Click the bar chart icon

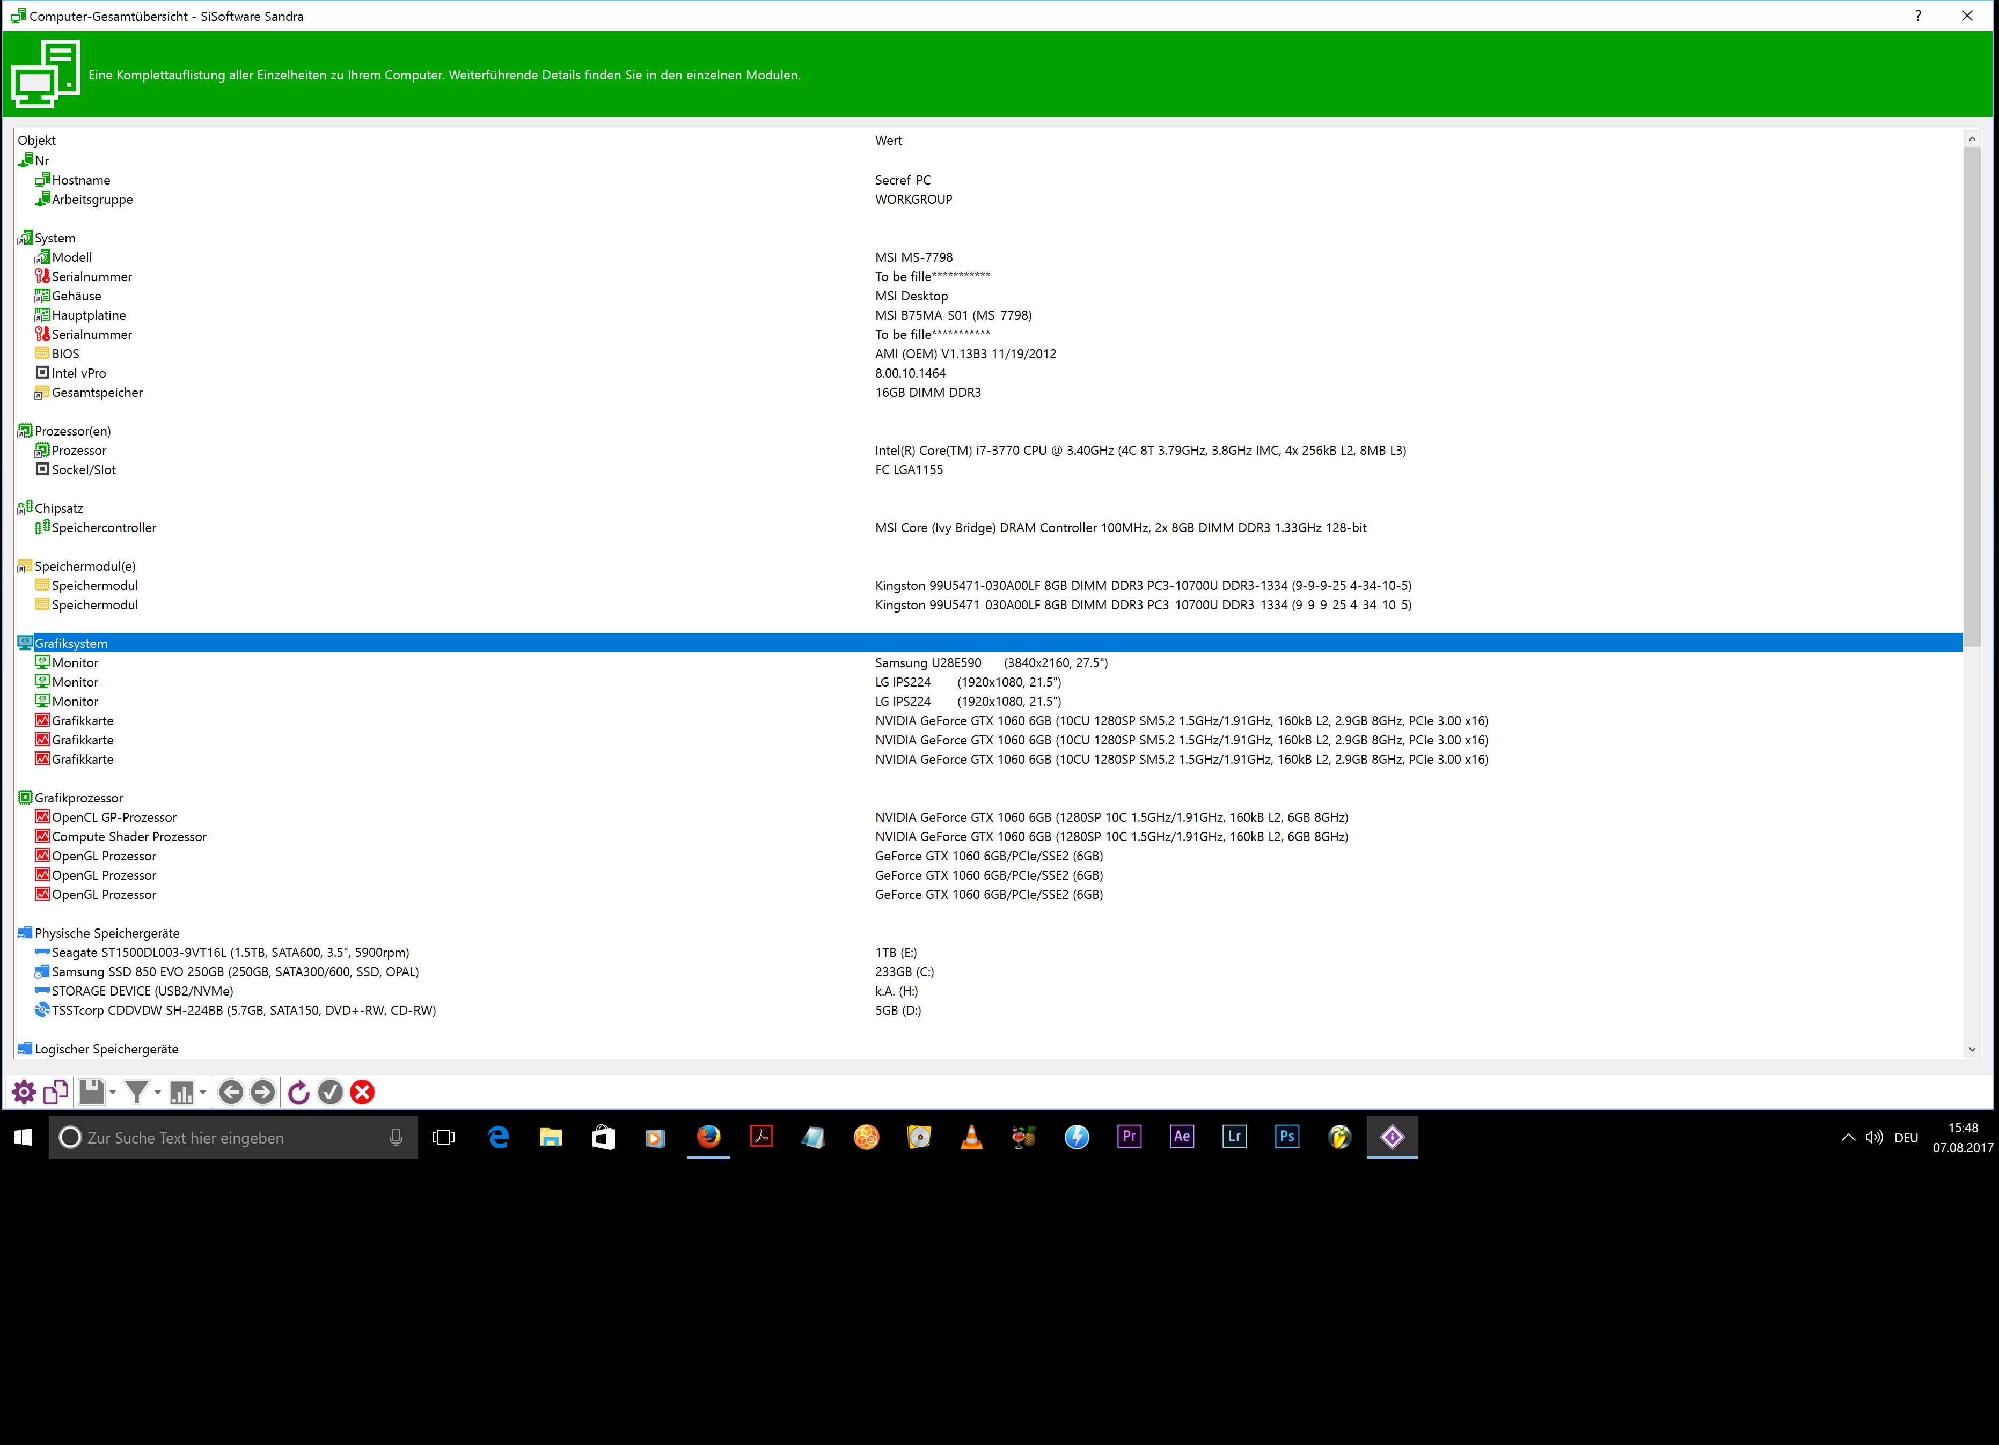click(181, 1093)
